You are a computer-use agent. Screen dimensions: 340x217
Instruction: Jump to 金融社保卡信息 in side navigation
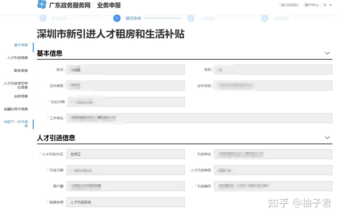coord(16,109)
